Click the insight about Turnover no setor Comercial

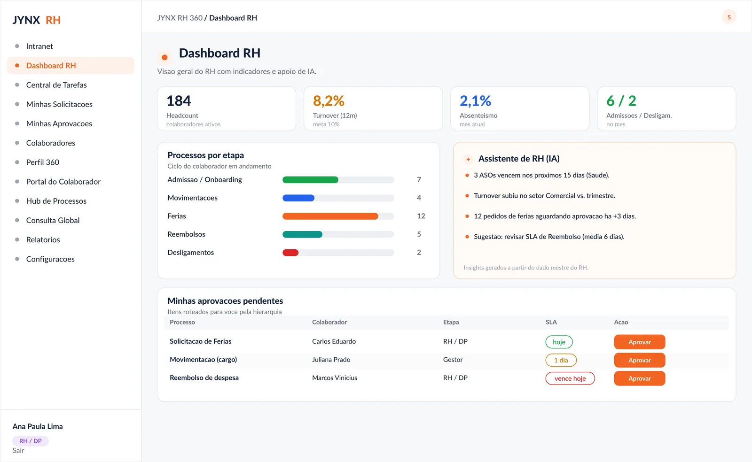pos(544,196)
